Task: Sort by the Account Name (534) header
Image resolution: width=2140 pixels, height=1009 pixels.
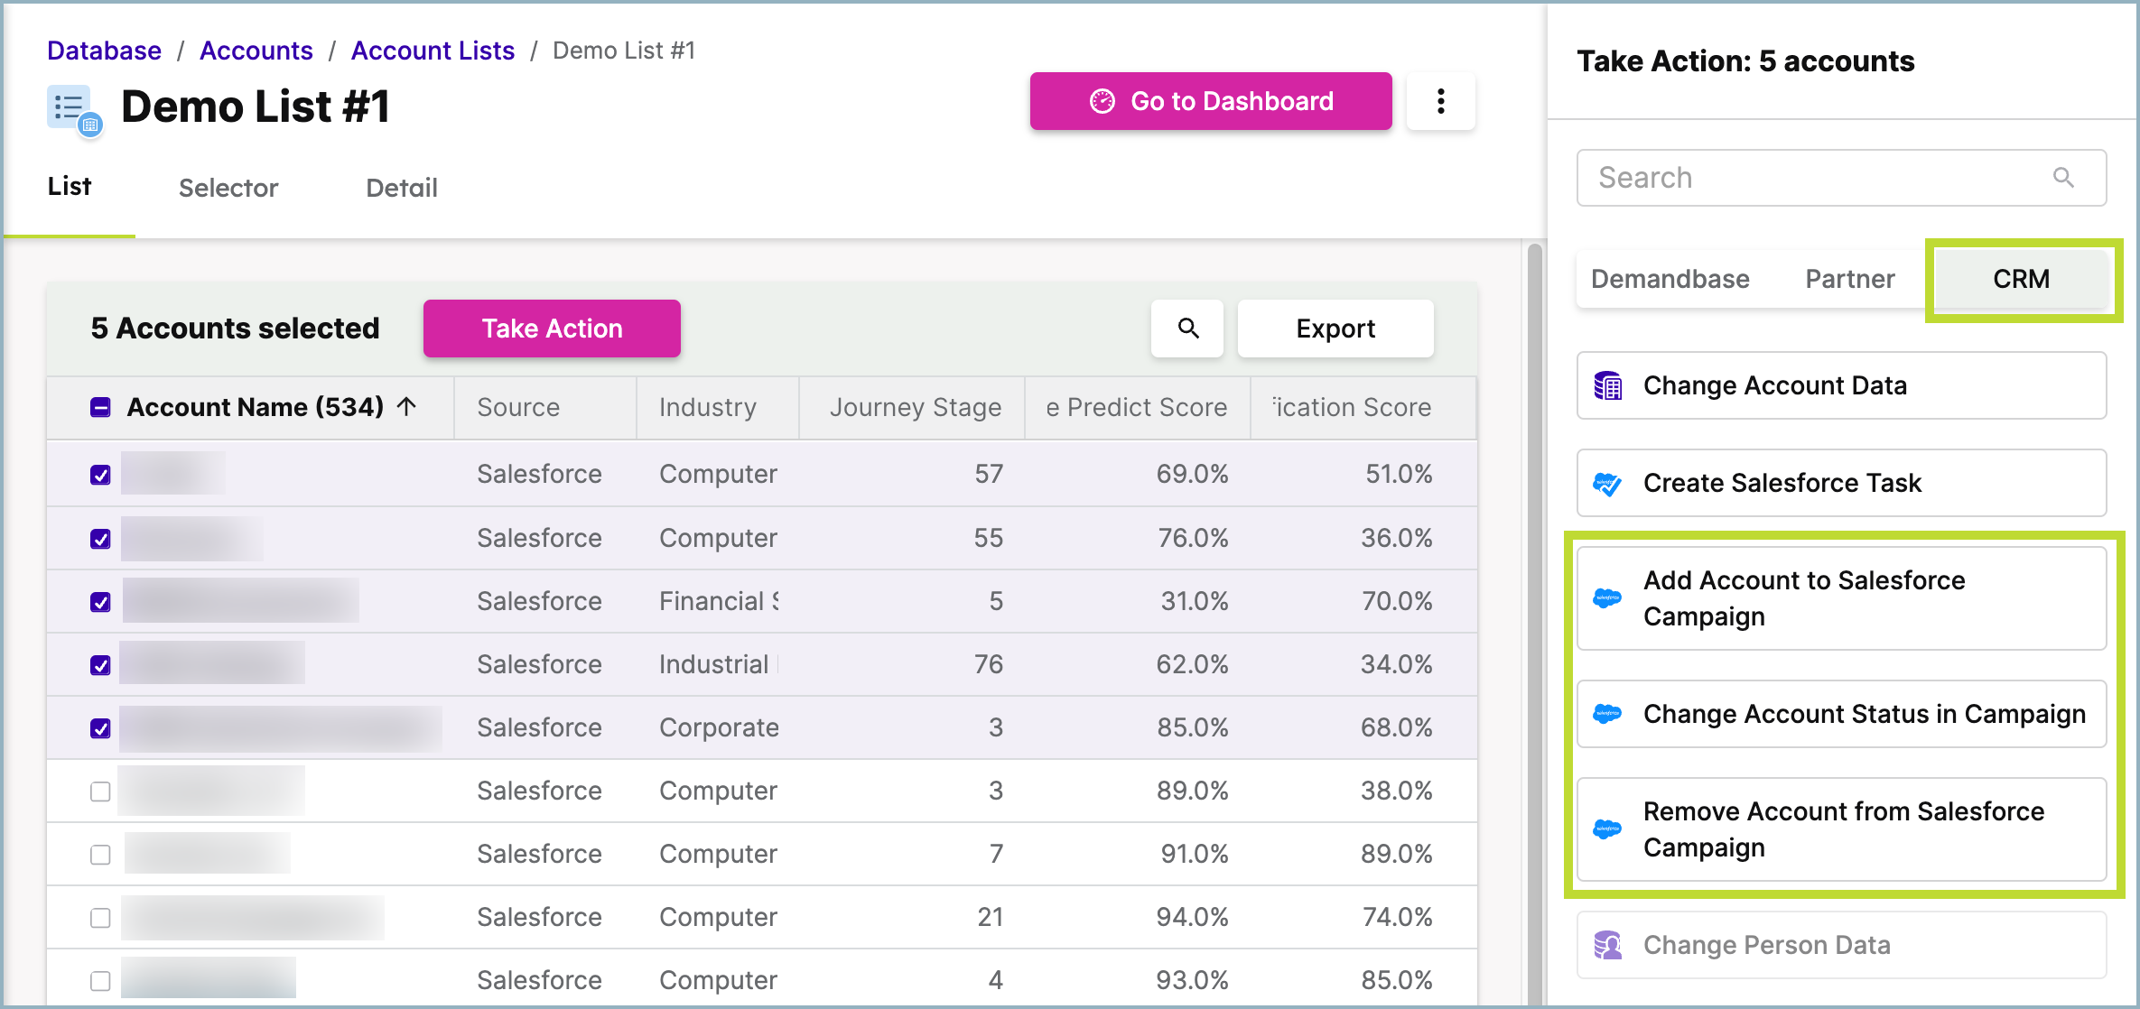Action: pyautogui.click(x=256, y=407)
